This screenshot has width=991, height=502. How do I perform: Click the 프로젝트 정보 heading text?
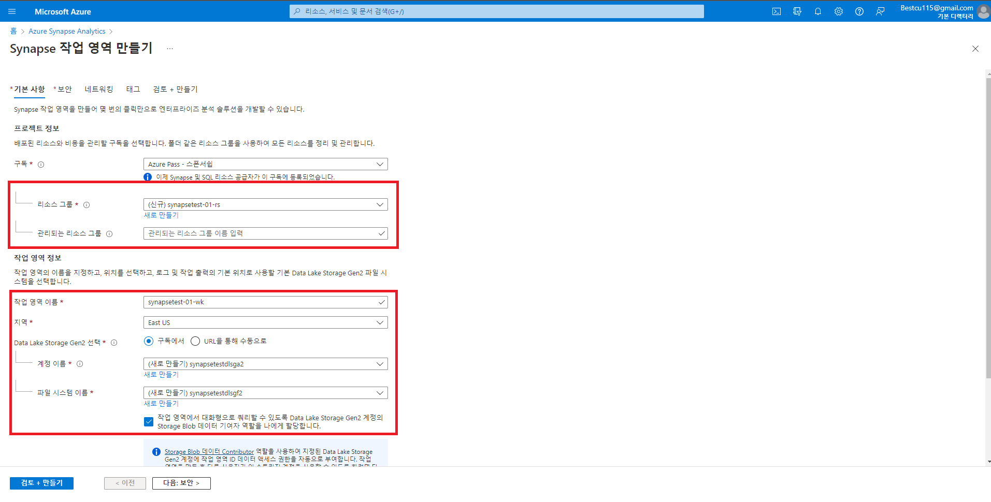coord(37,128)
